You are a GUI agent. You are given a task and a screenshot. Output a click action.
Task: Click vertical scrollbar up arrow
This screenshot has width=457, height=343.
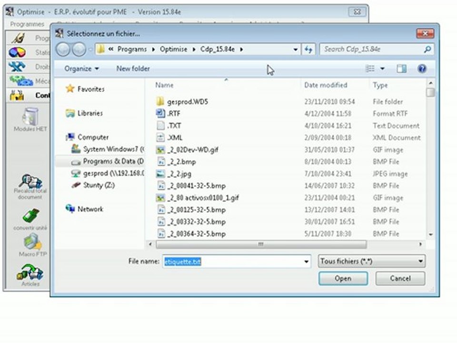[430, 83]
